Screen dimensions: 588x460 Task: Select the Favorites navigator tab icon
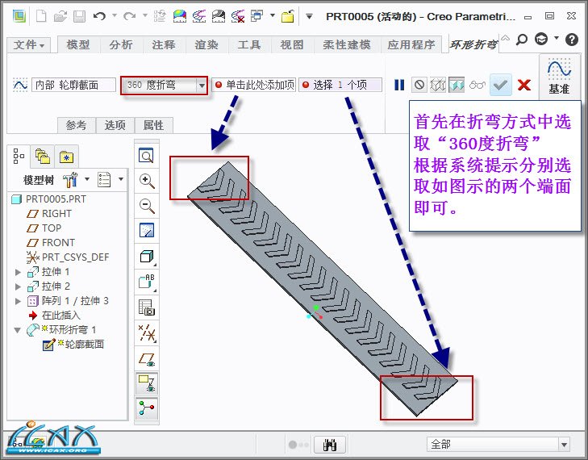point(66,157)
